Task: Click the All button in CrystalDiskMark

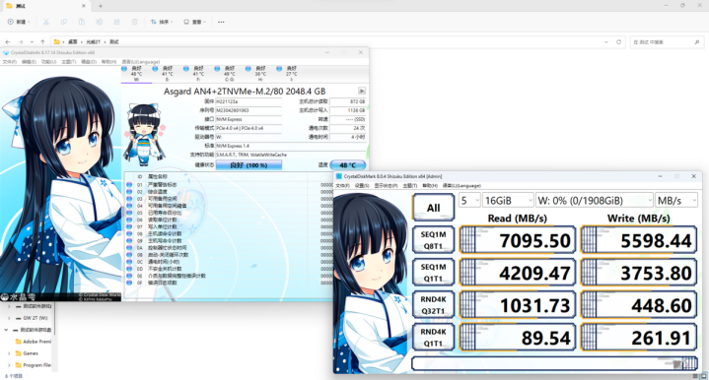Action: 433,208
